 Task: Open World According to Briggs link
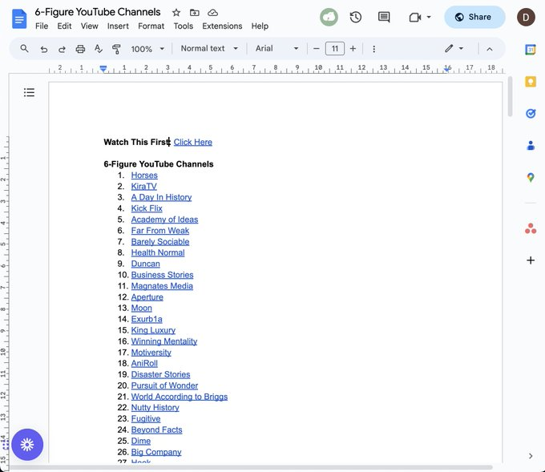click(180, 397)
